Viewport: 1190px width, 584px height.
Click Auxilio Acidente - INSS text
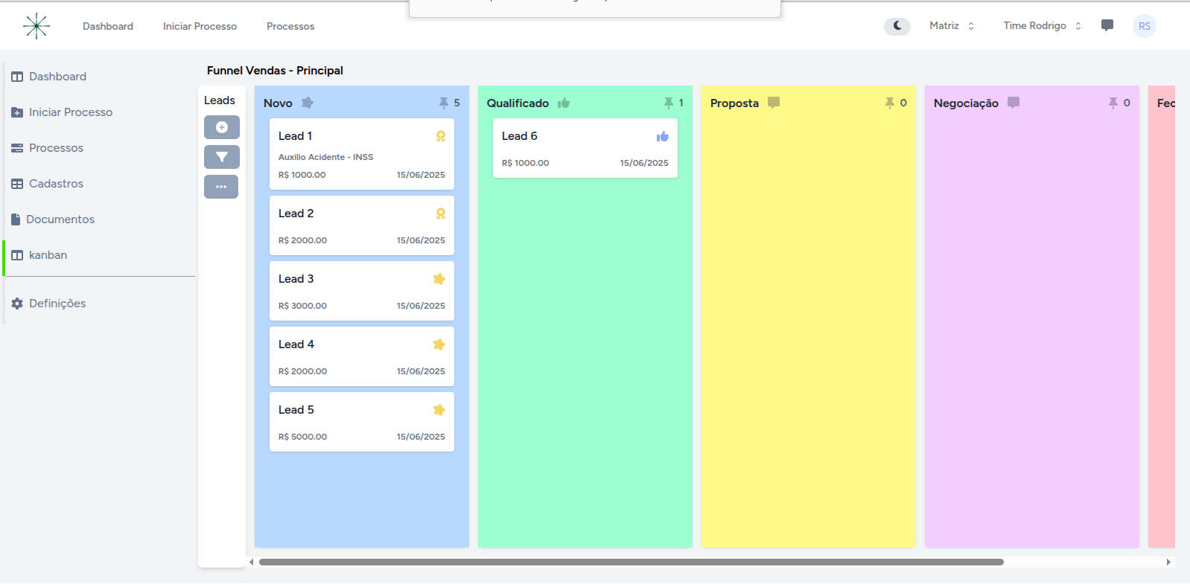click(x=325, y=157)
